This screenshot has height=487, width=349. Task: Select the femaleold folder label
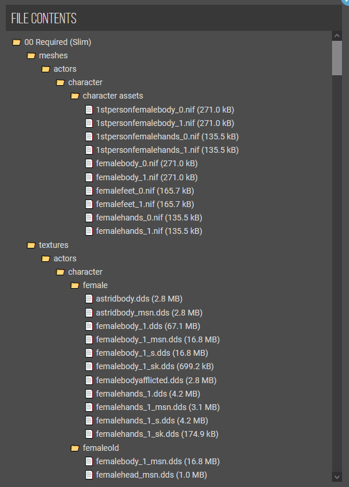[x=101, y=448]
